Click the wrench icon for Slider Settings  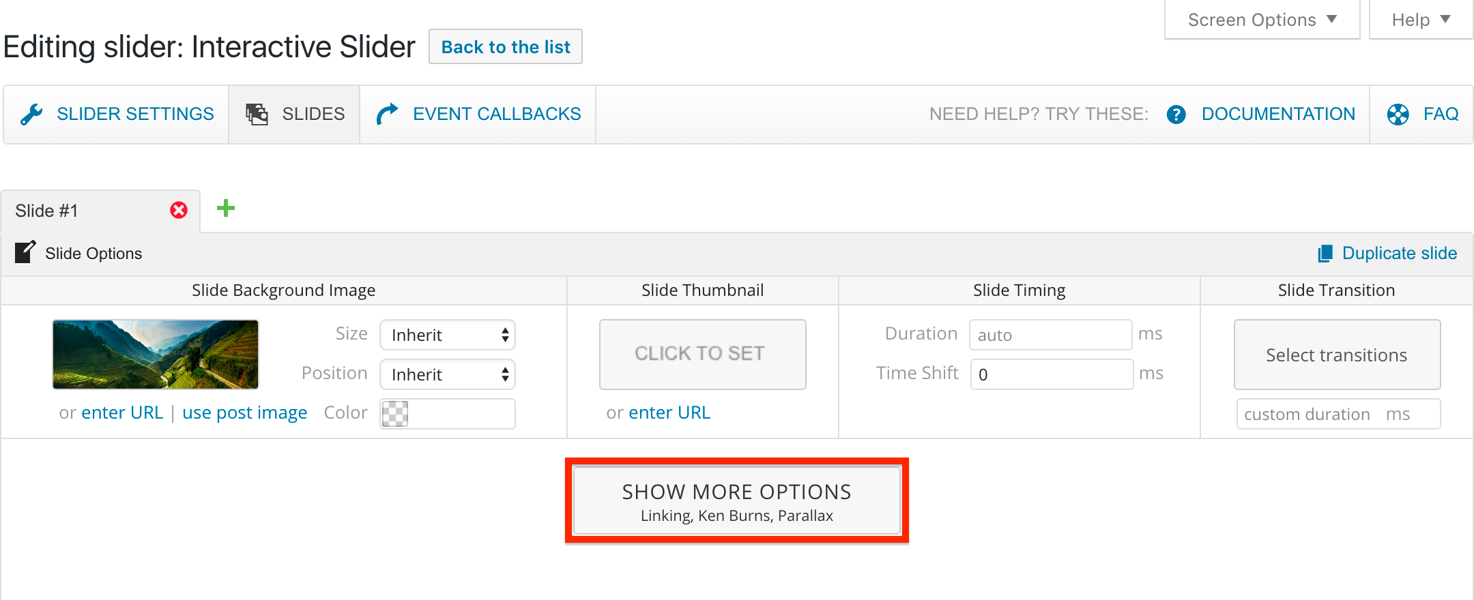(31, 114)
